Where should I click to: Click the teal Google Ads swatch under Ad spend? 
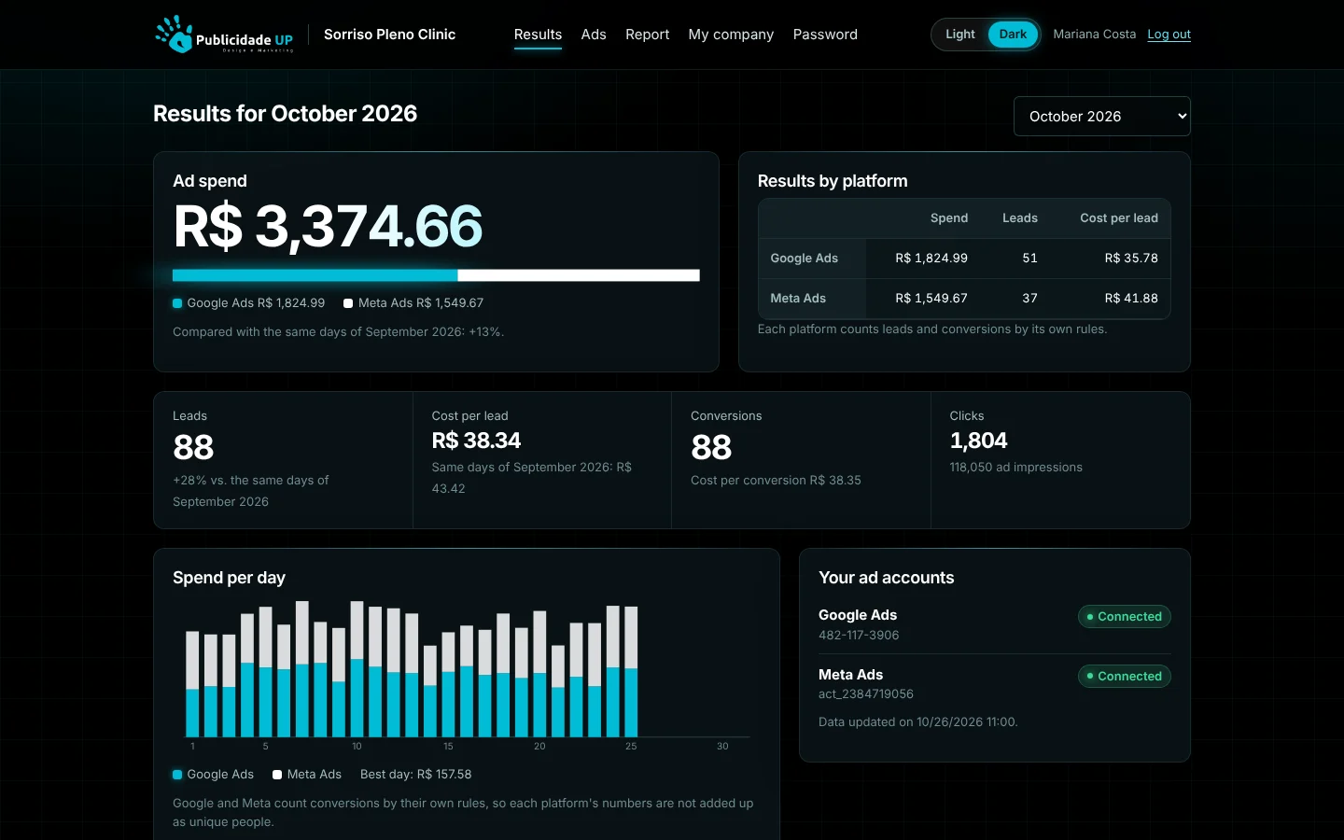point(177,303)
